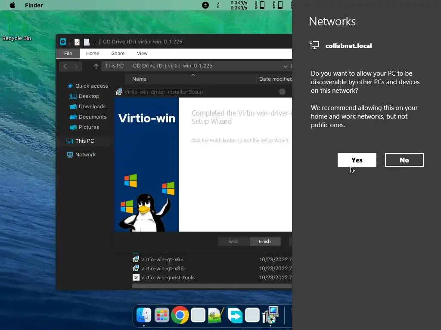The width and height of the screenshot is (441, 330).
Task: Click the MEM usage indicator icon
Action: click(x=278, y=5)
